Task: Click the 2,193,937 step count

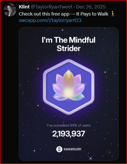Action: 69,134
